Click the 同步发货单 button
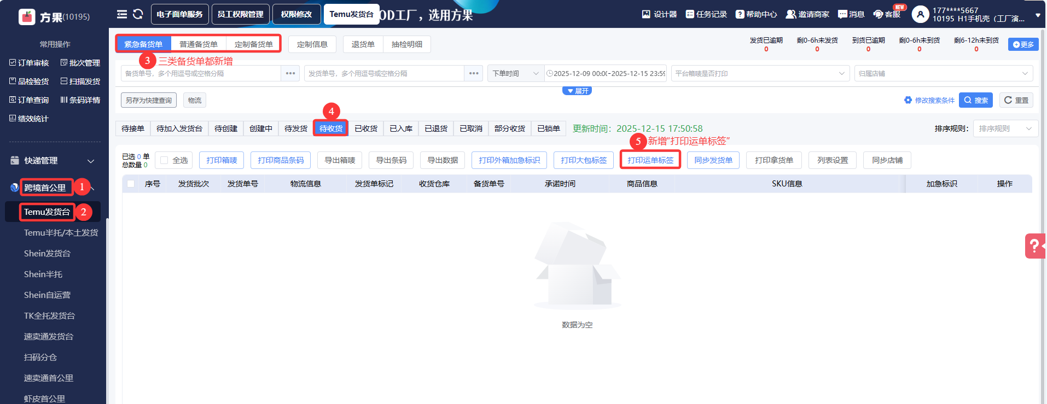This screenshot has width=1047, height=404. [x=713, y=160]
